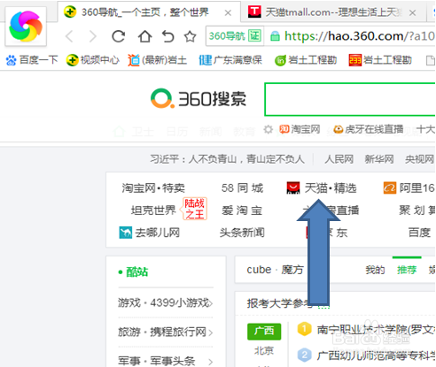Open 游戏 · 4399小游戏 entry
The width and height of the screenshot is (436, 367).
tap(163, 302)
